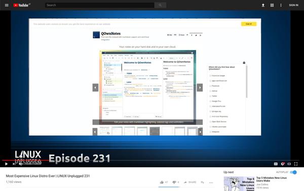Screen dimensions: 304x191
Task: Click SIGN IN
Action: (293, 5)
